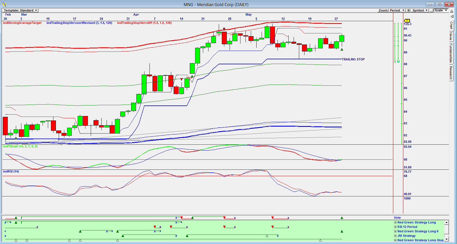
Task: Open the Template: Standard dropdown
Action: [20, 10]
